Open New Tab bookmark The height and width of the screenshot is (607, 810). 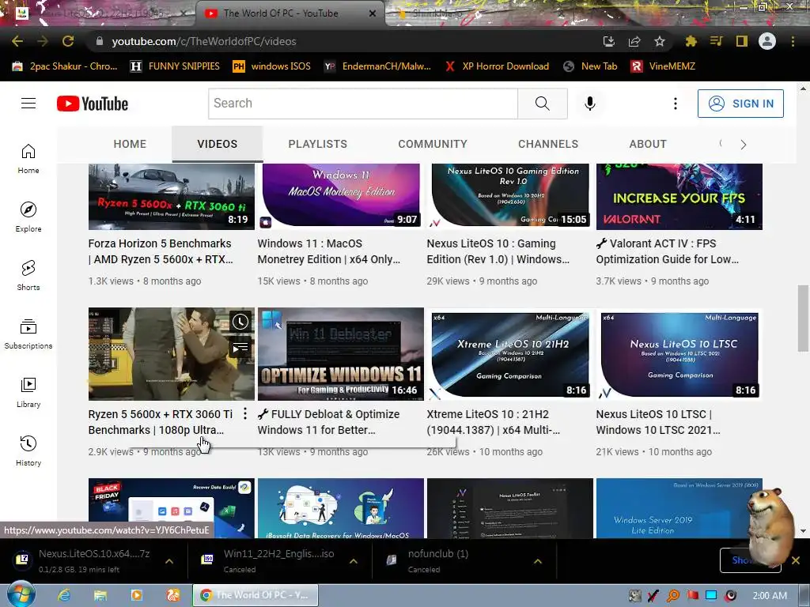coord(590,66)
